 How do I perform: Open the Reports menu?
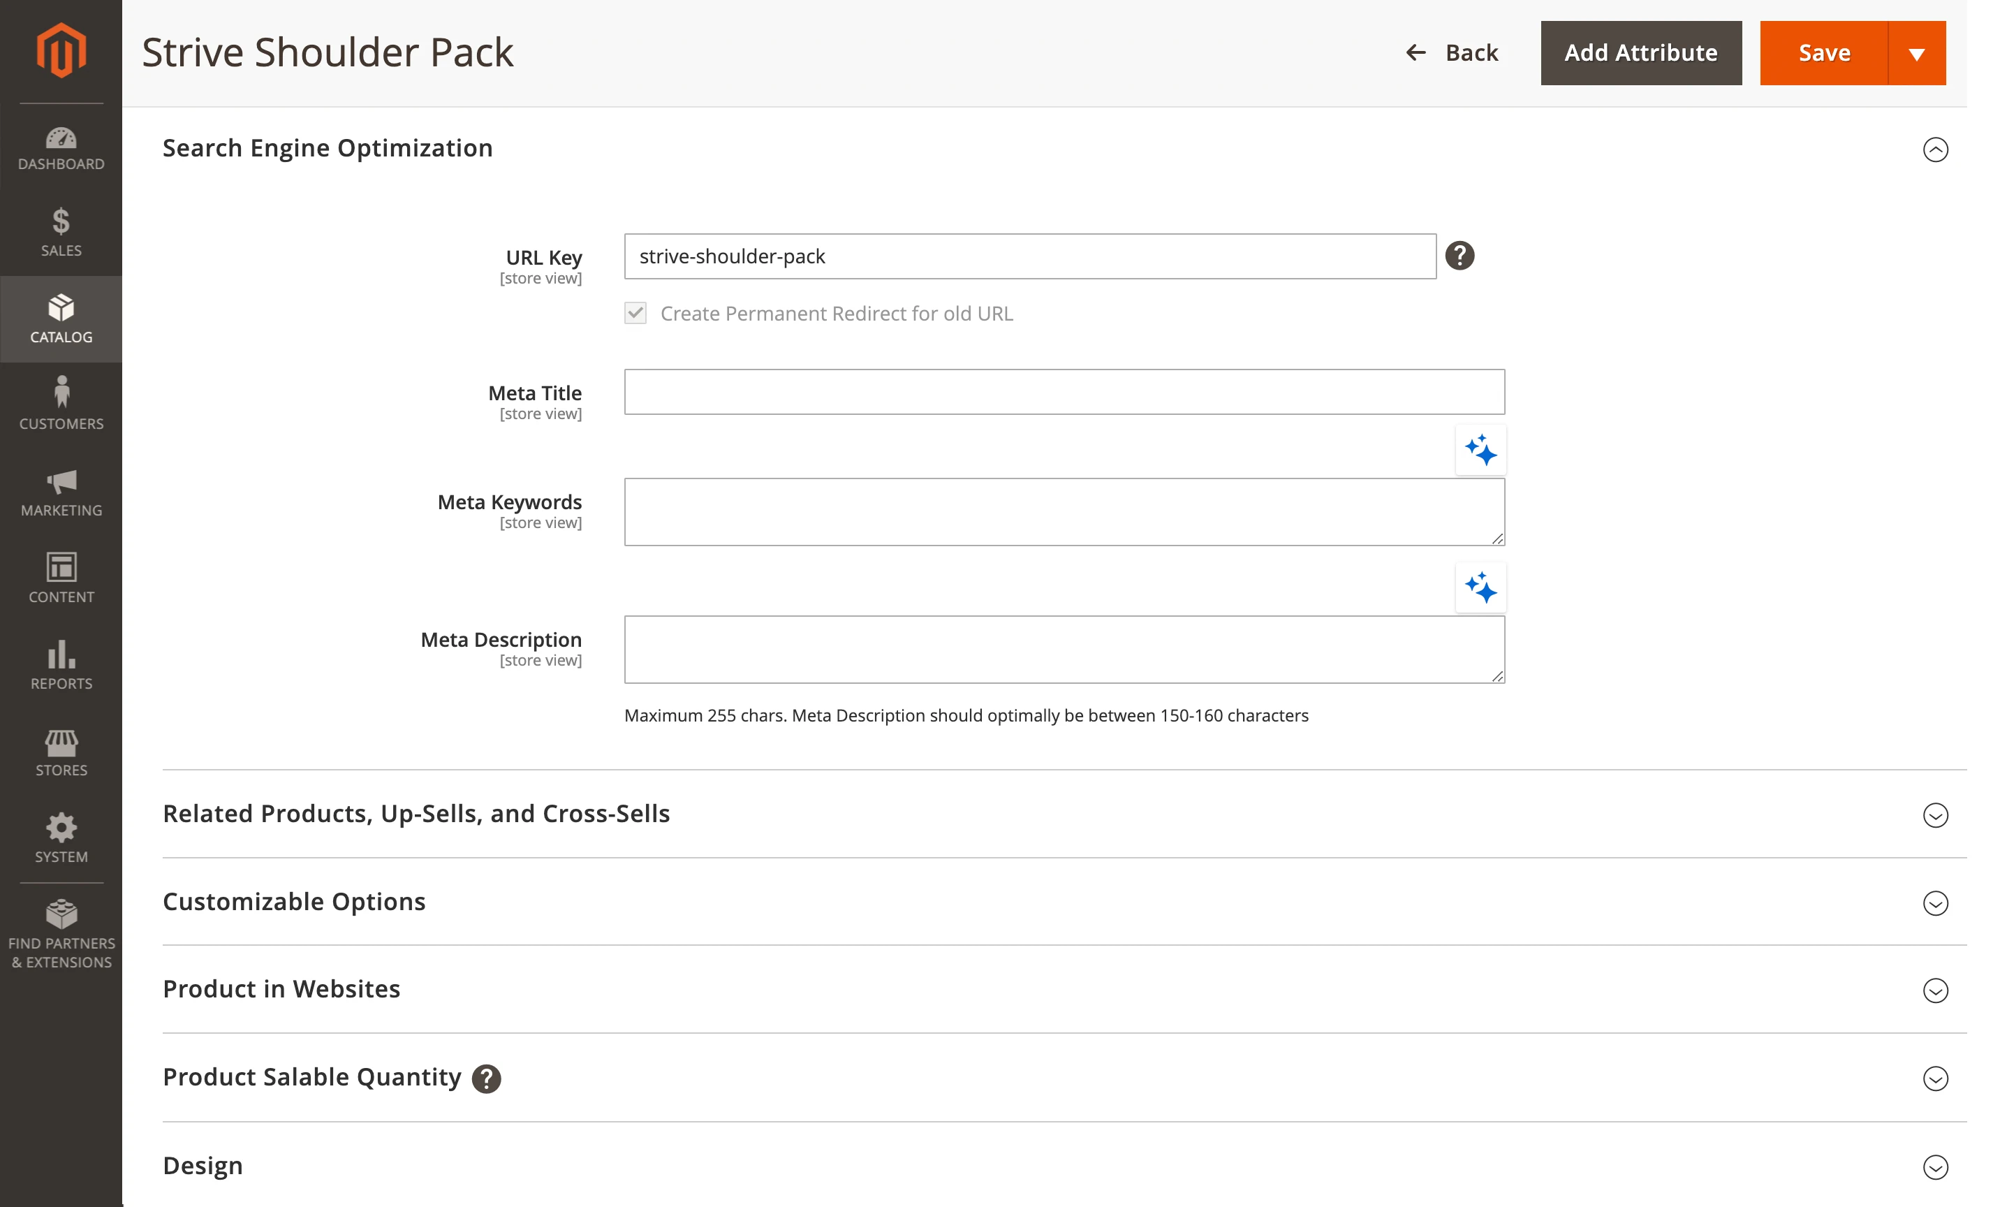click(x=61, y=665)
